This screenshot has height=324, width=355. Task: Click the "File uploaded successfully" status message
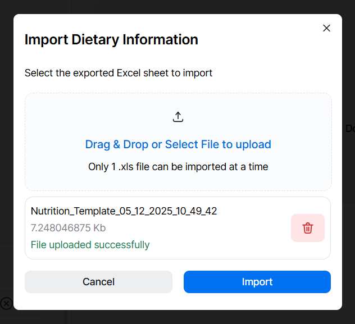click(90, 245)
